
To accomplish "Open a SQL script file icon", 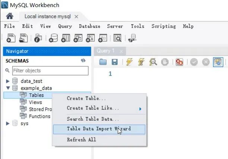I will [23, 38].
